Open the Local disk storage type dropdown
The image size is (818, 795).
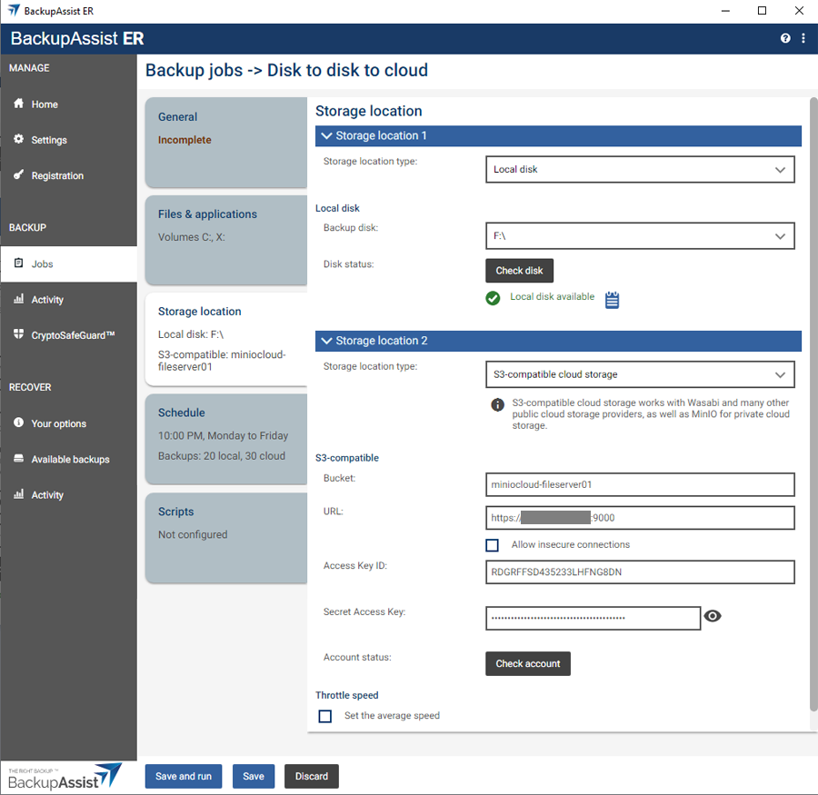(x=640, y=170)
